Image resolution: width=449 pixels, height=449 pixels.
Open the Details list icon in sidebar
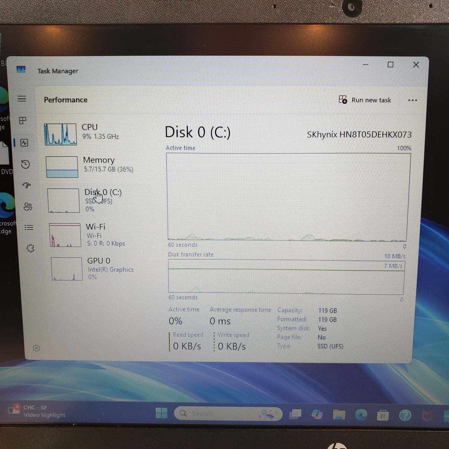[29, 227]
